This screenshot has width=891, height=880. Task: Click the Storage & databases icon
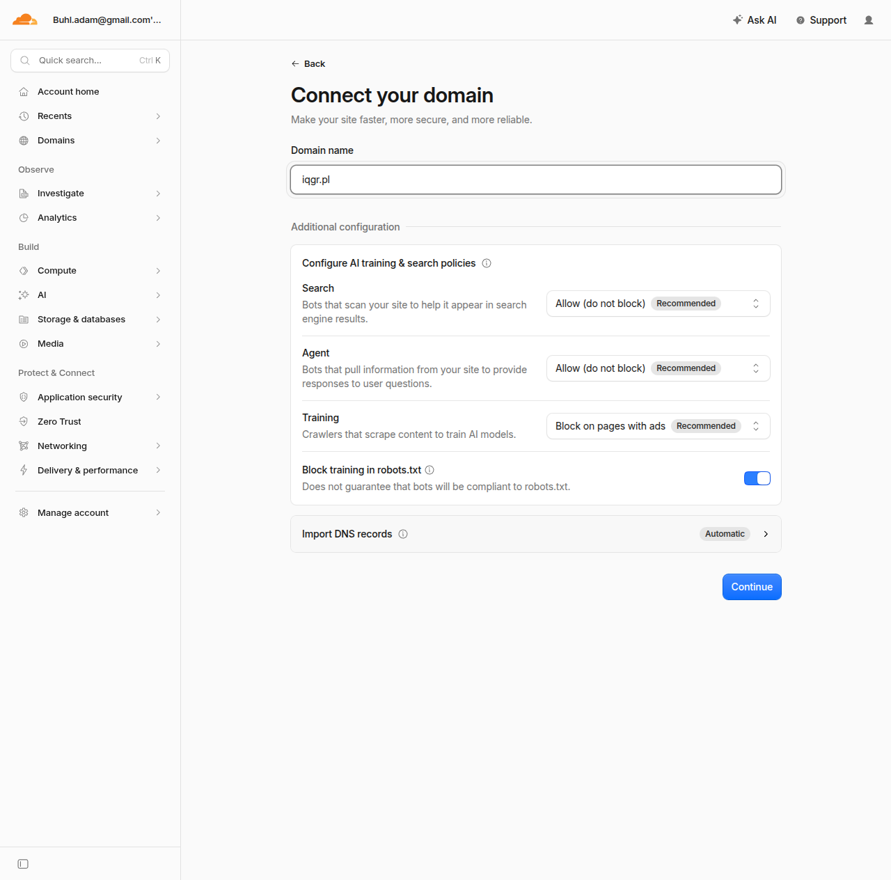click(x=24, y=320)
